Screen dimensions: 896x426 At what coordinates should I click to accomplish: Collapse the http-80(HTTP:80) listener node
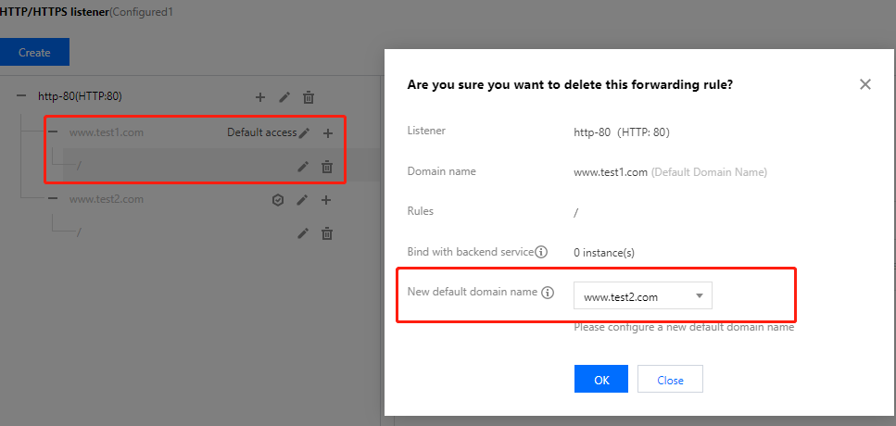click(x=21, y=95)
